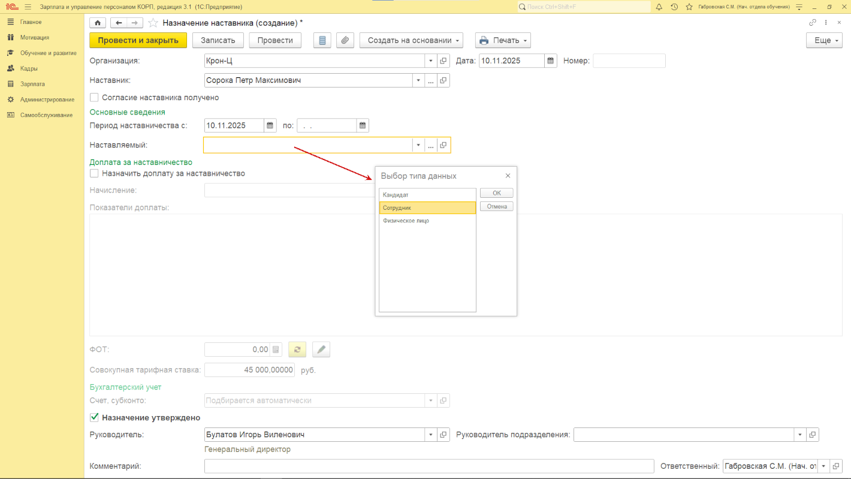Select Кандидат in data type list
Screen dimensions: 851x479
(x=396, y=195)
